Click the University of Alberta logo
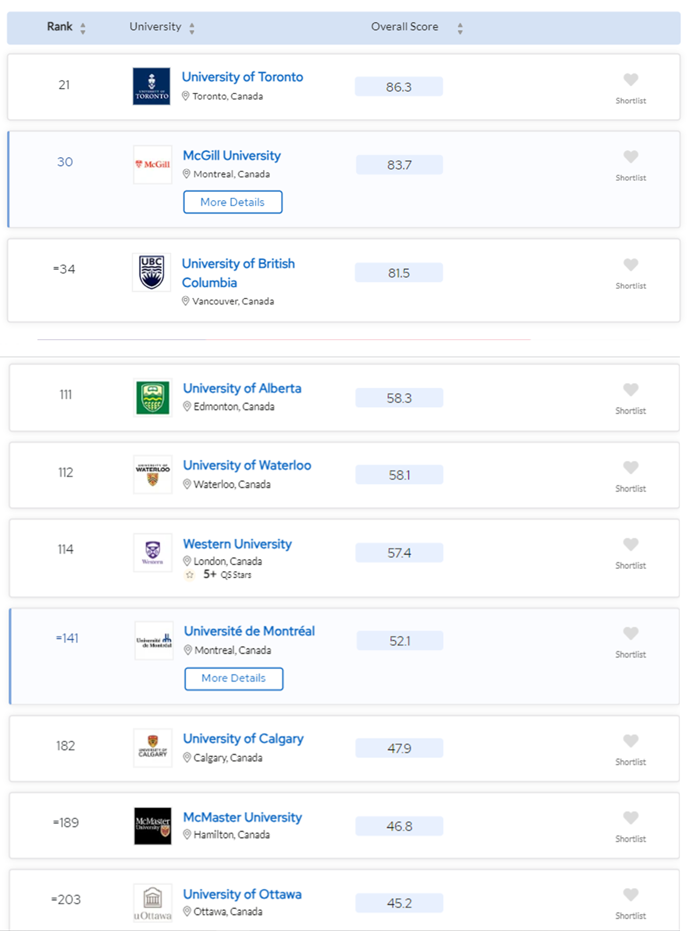This screenshot has height=931, width=694. tap(152, 398)
